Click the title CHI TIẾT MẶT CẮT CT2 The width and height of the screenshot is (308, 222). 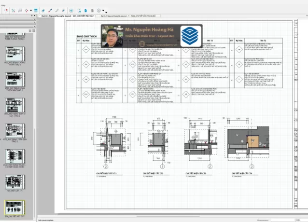coord(153,173)
